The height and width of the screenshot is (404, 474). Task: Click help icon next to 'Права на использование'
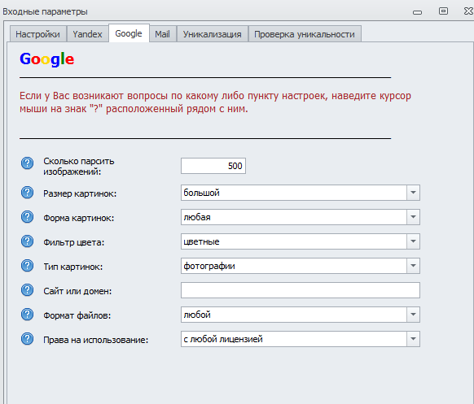pos(27,339)
